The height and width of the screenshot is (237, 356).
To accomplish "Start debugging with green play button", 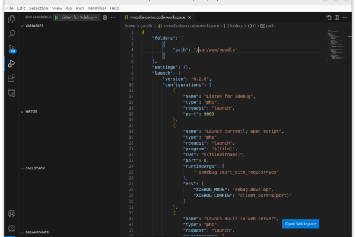I will pos(56,17).
